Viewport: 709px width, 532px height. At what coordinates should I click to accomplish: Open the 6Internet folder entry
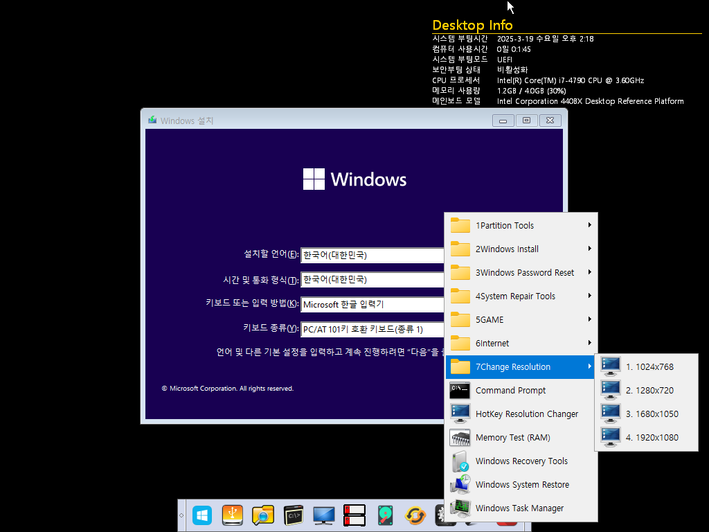(x=522, y=343)
